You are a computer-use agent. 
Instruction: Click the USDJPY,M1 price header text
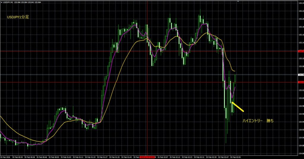tap(22, 2)
